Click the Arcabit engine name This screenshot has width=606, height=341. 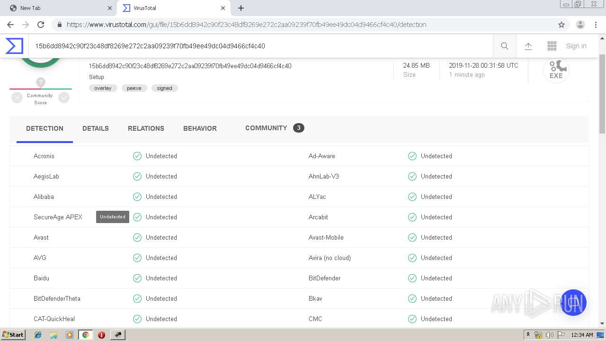coord(318,217)
